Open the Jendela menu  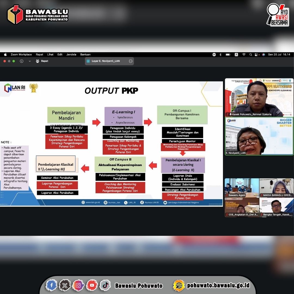coord(71,54)
